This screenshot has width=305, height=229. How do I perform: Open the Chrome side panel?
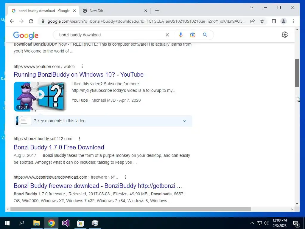point(274,21)
